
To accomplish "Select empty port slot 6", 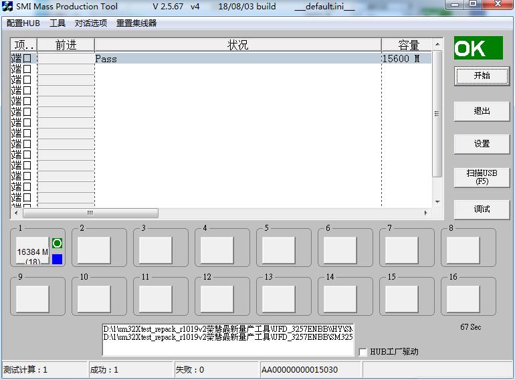I will (x=340, y=250).
